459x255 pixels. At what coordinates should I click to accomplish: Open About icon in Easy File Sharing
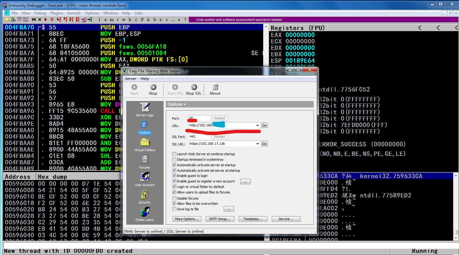tap(215, 90)
